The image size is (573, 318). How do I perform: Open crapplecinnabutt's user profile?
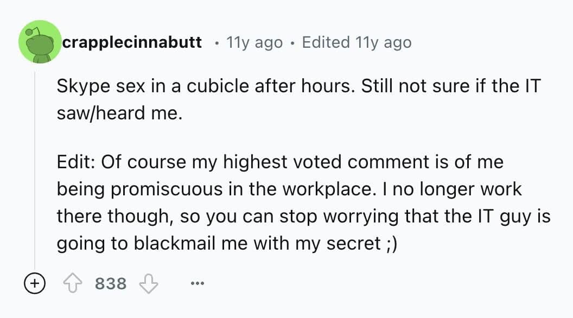pos(132,42)
